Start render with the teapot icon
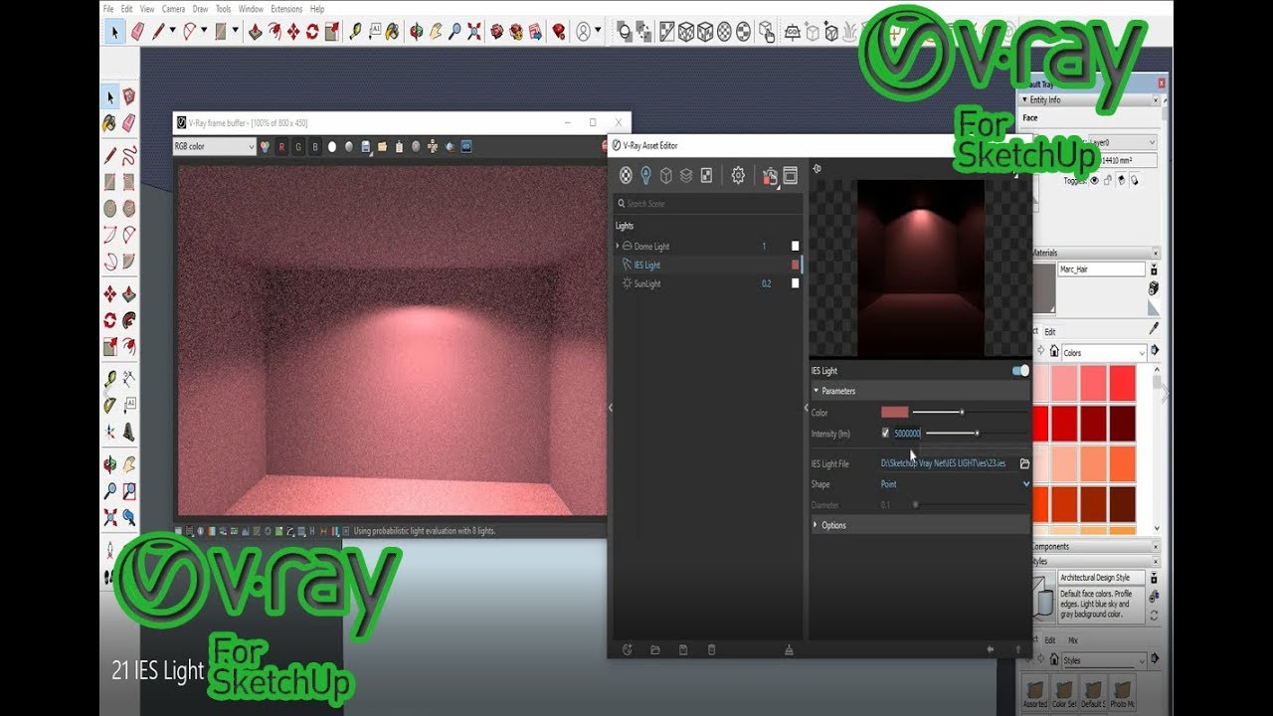The height and width of the screenshot is (716, 1273). (x=770, y=176)
